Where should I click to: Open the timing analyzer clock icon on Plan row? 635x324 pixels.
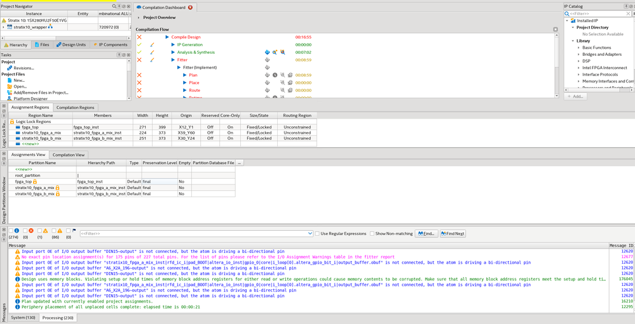click(x=275, y=75)
